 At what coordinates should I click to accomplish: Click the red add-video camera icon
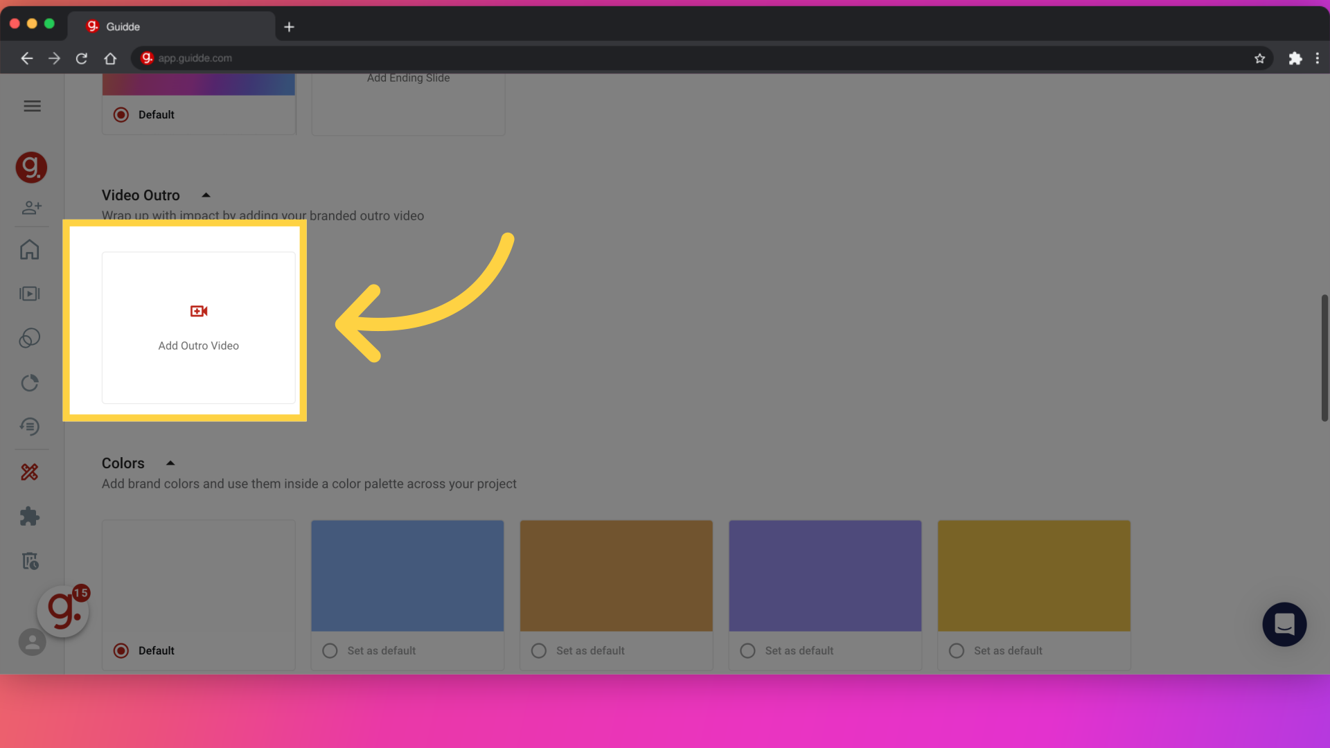[199, 311]
